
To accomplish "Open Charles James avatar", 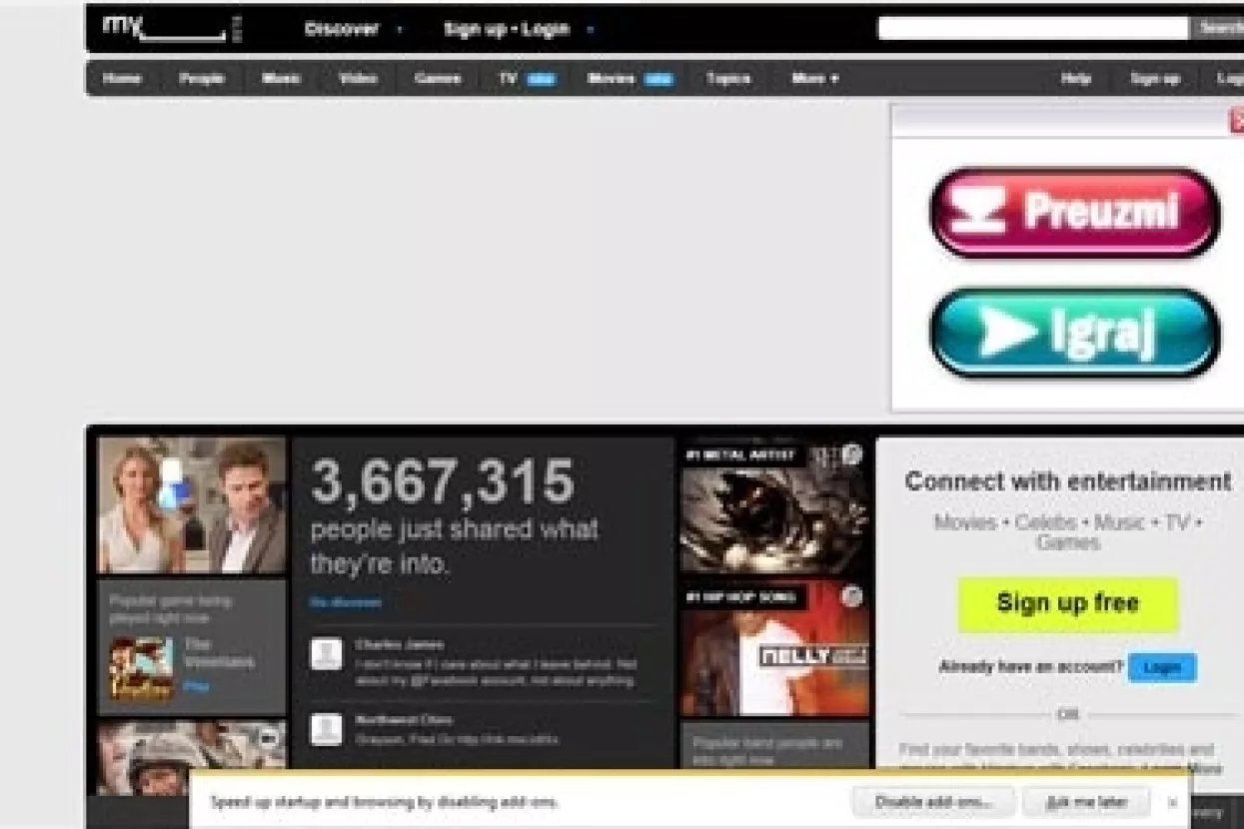I will (x=326, y=654).
